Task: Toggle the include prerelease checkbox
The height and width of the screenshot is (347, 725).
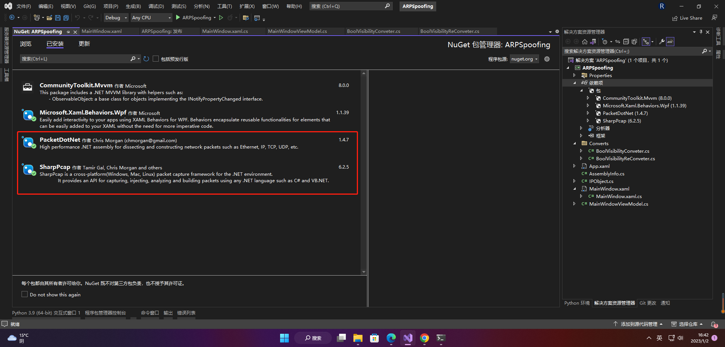Action: [156, 59]
